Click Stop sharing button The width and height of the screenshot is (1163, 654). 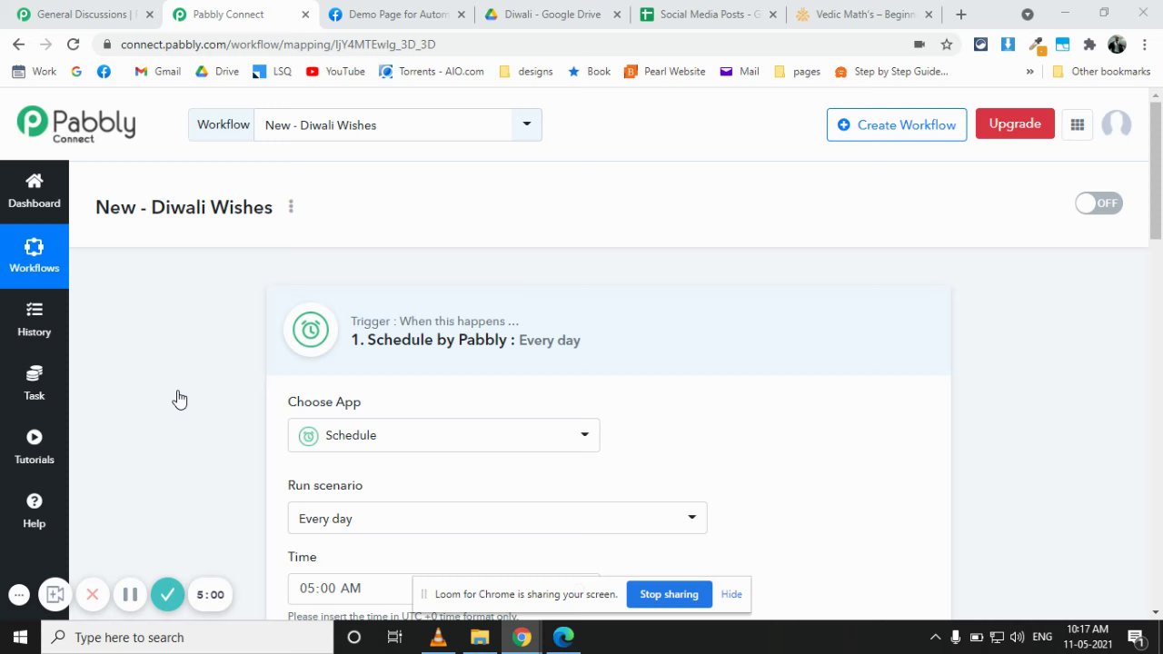coord(669,594)
